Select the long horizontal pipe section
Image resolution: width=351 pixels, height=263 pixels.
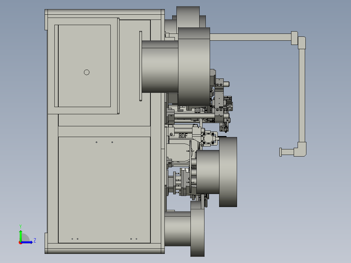click(x=250, y=37)
